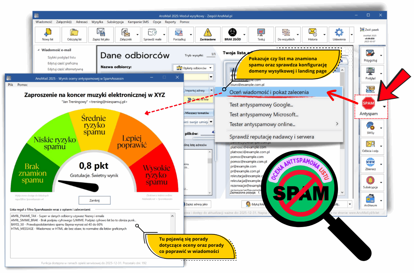Expand the Przygotuj sidebar dropdown arrow
Viewport: 414px width, 273px height.
pos(381,56)
